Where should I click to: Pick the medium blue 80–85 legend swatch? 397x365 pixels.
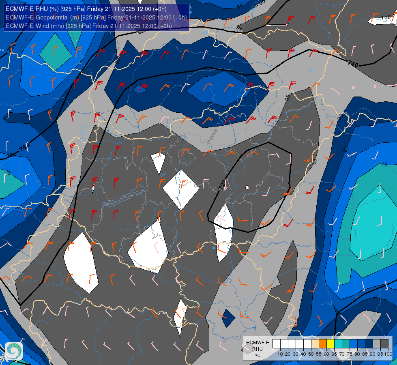coord(361,344)
